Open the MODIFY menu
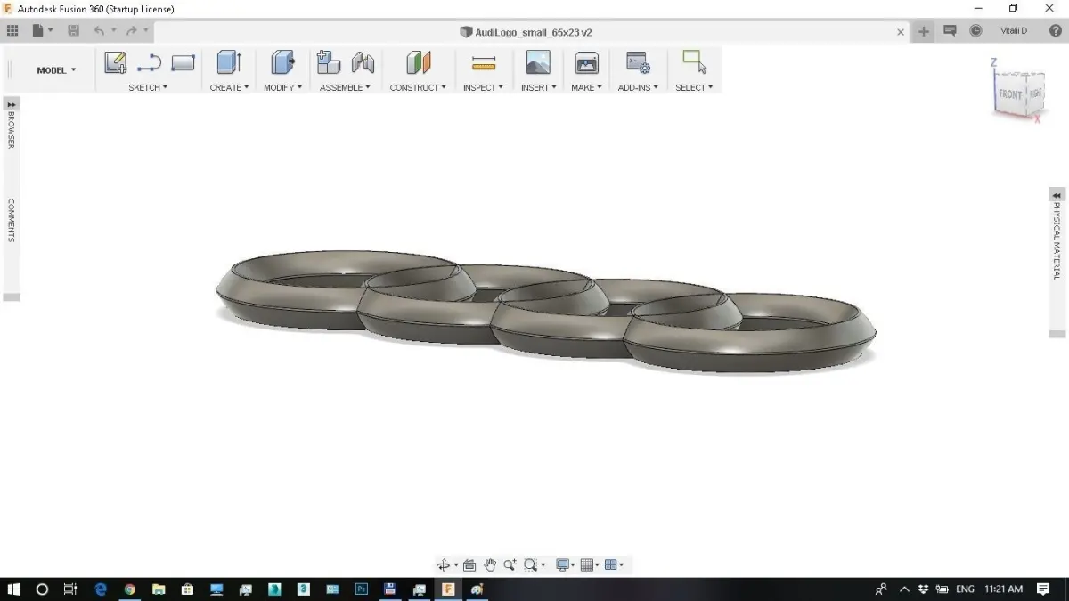 click(x=282, y=87)
